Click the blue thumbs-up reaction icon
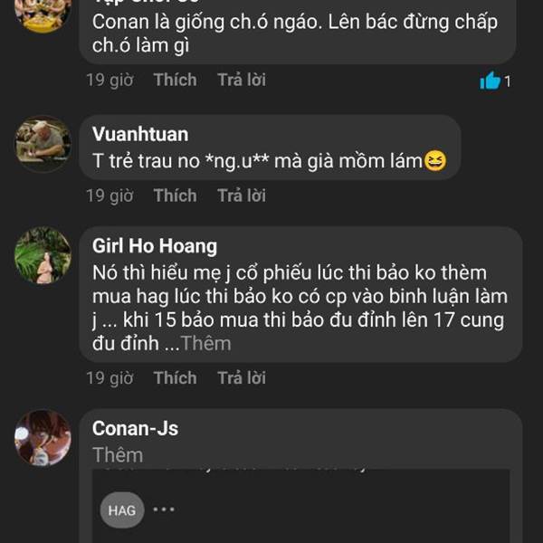The image size is (543, 543). 490,81
